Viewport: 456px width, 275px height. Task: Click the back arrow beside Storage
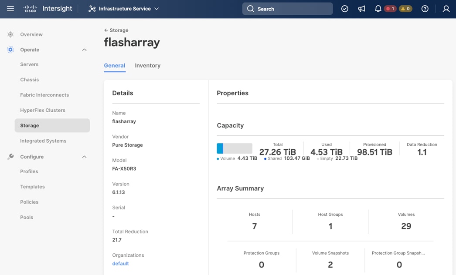coord(106,30)
